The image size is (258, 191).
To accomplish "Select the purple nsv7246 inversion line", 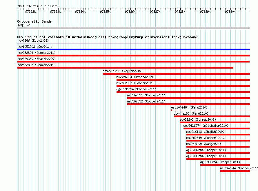I will click(133, 43).
